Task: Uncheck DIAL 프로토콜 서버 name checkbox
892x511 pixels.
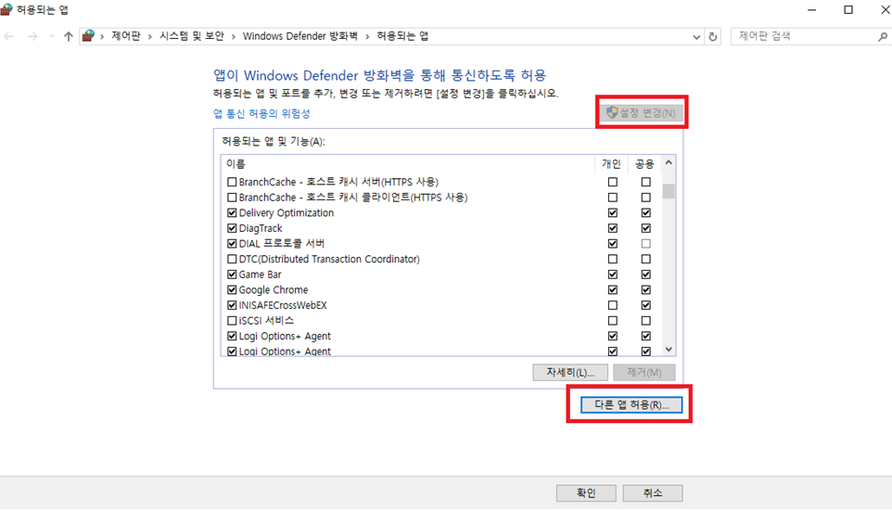Action: pos(232,244)
